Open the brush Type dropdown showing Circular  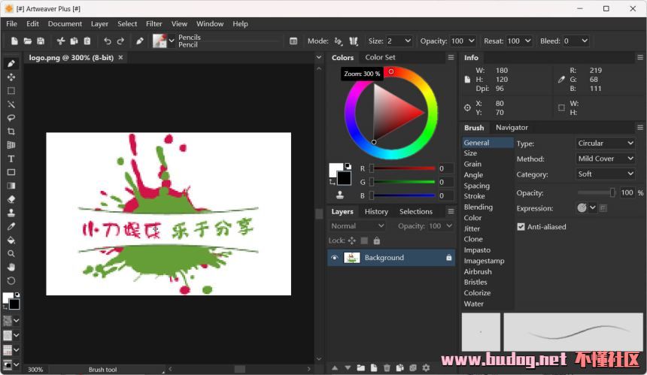pos(606,143)
